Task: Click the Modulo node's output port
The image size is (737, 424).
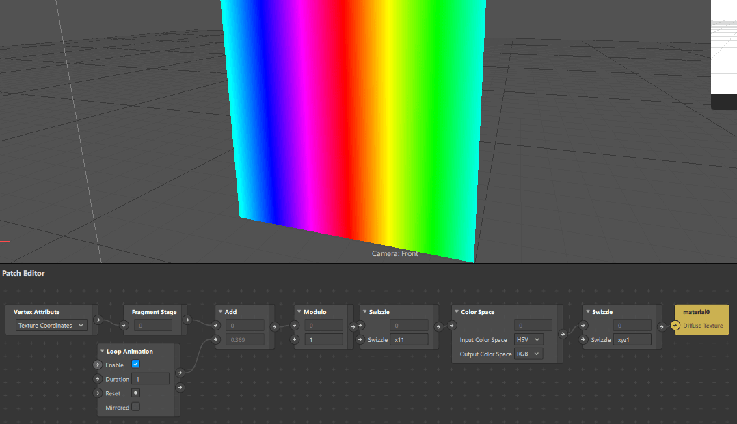Action: point(353,326)
